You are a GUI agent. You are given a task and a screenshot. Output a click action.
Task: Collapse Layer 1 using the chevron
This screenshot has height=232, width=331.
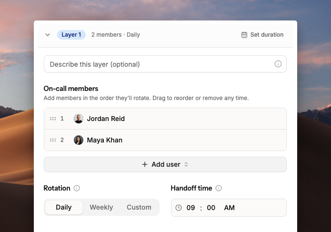tap(48, 35)
